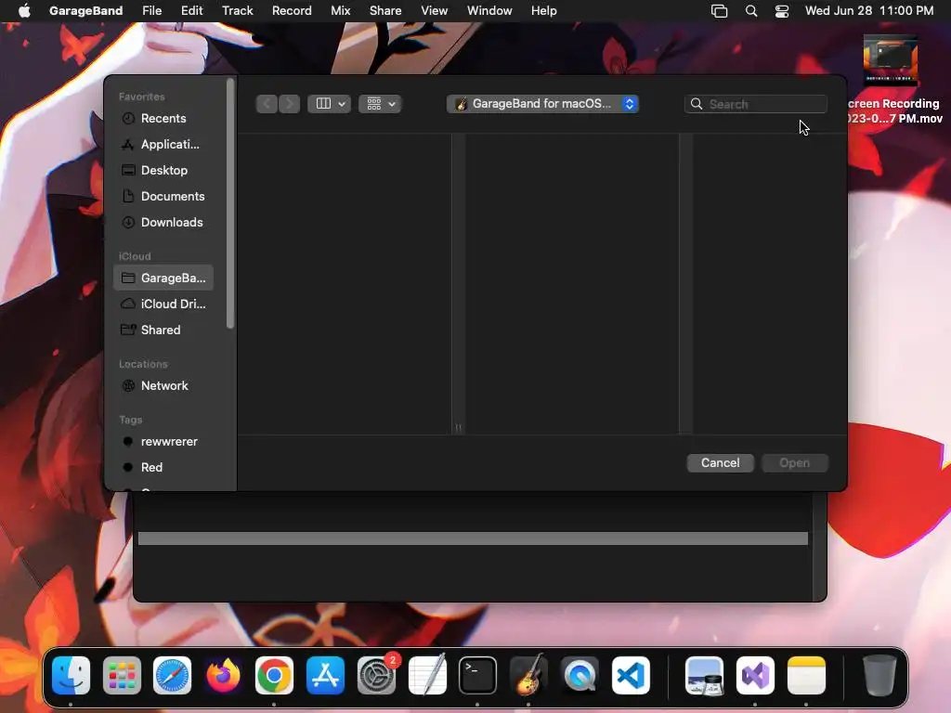Select Network under Locations
Screen dimensions: 951x713
(x=163, y=385)
